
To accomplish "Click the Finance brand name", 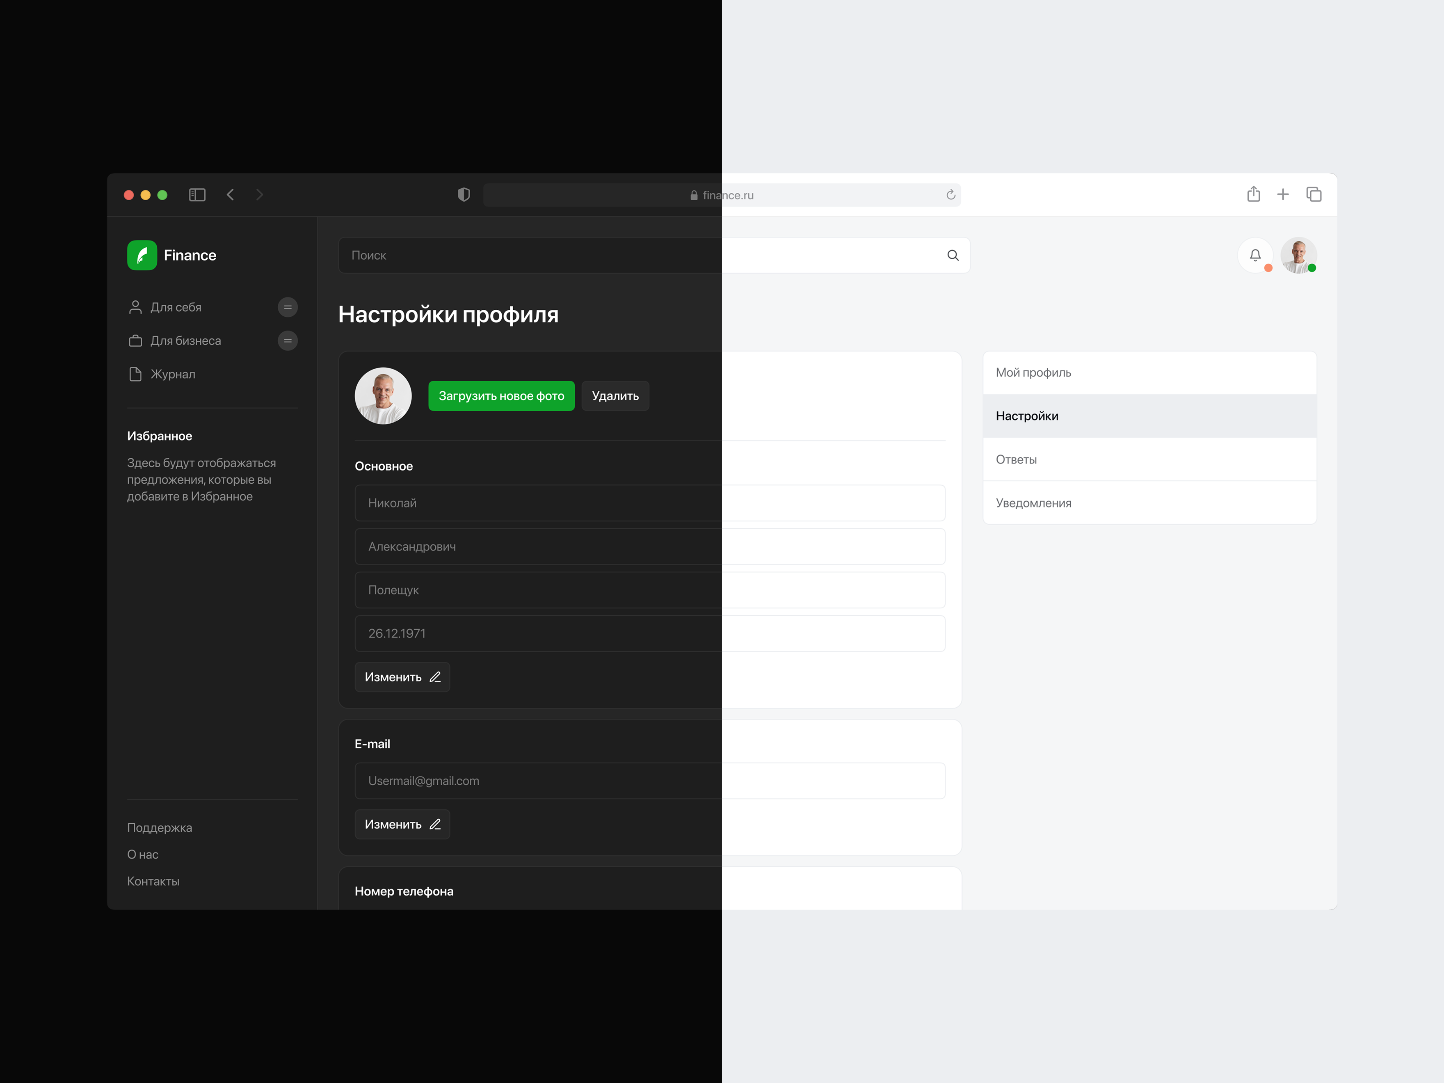I will click(x=190, y=255).
